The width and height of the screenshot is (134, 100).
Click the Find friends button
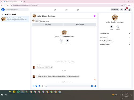click(115, 10)
